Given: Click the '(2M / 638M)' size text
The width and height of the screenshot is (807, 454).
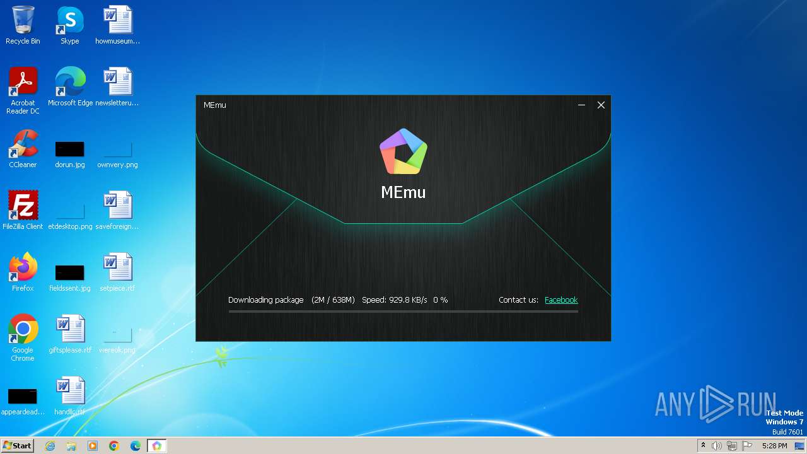Looking at the screenshot, I should pyautogui.click(x=333, y=300).
